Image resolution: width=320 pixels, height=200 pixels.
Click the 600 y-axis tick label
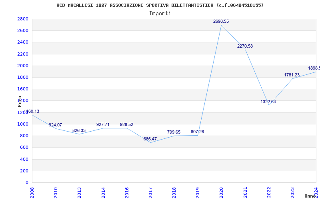click(24, 147)
